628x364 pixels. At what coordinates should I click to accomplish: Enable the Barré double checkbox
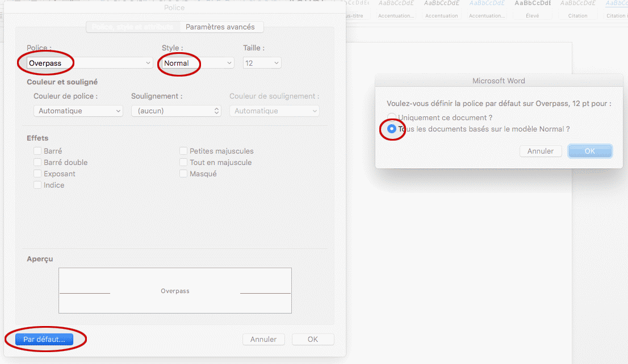37,162
